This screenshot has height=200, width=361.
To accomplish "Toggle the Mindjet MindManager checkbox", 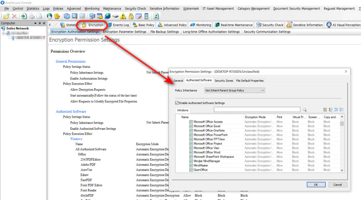I will point(191,161).
